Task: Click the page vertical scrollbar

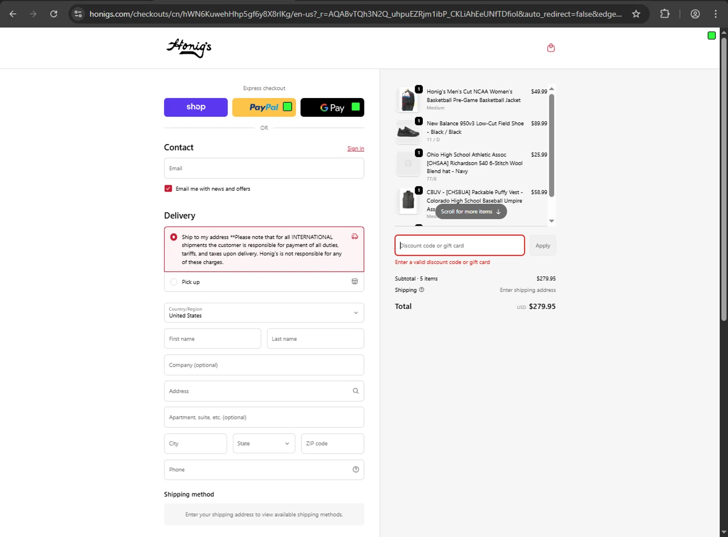Action: [724, 179]
